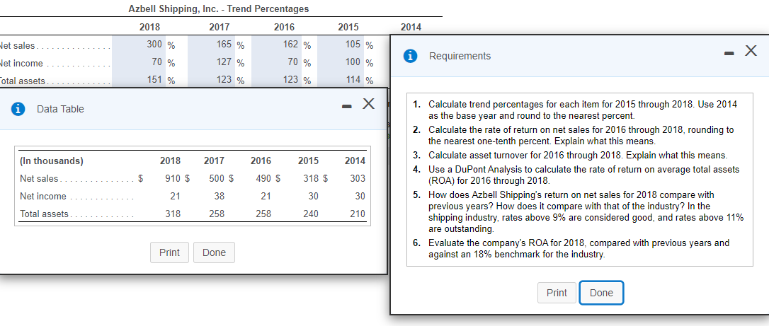The height and width of the screenshot is (326, 769).
Task: Close the Requirements dialog
Action: (x=751, y=51)
